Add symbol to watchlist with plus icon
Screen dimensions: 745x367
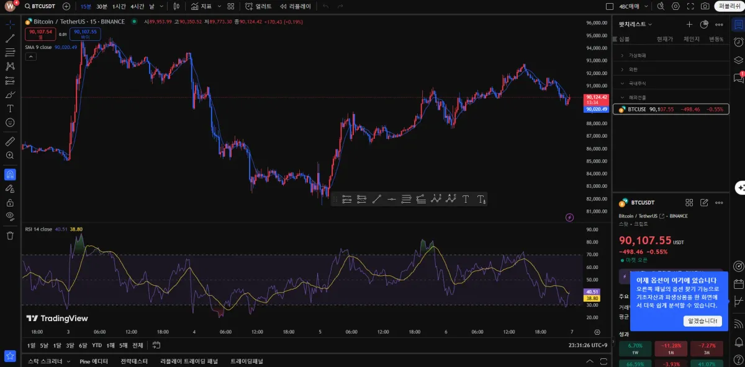pos(689,25)
